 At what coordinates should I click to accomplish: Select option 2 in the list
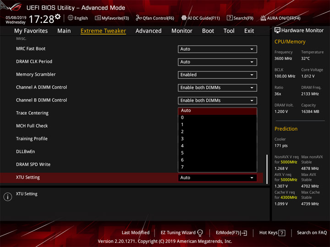click(217, 132)
